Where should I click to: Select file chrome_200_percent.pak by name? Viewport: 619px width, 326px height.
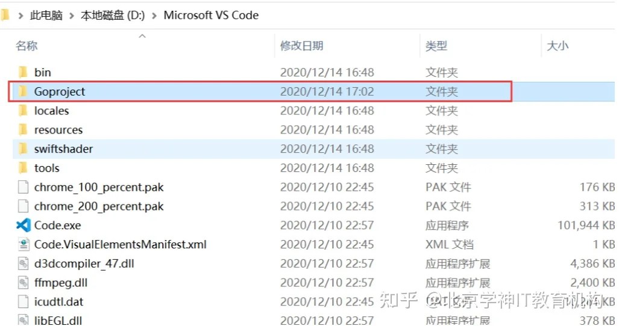[x=99, y=206]
